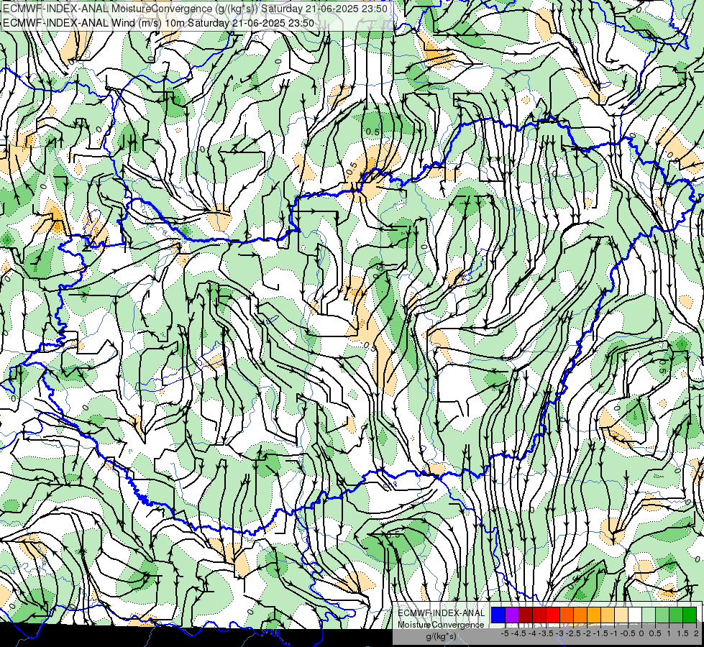This screenshot has height=647, width=704.
Task: Click the -4 tick label on the legend
Action: tap(532, 633)
